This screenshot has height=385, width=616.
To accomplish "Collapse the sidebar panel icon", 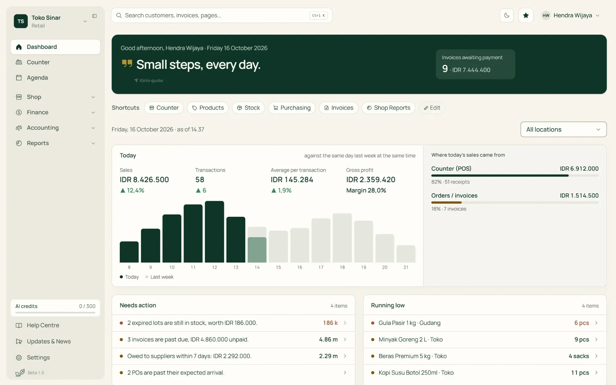I will tap(95, 16).
